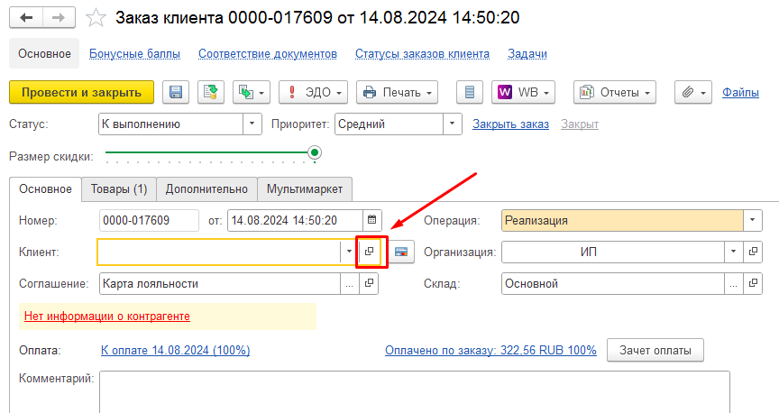
Task: Click Провести и закрыть button
Action: click(81, 93)
